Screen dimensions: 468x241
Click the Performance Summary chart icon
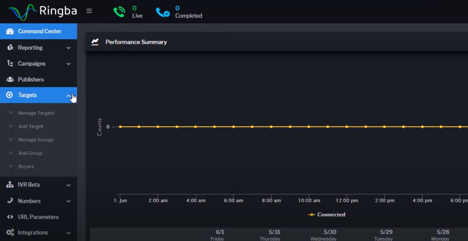coord(95,42)
